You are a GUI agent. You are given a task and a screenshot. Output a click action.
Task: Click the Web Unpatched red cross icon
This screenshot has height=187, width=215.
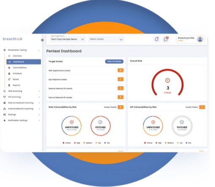click(72, 122)
